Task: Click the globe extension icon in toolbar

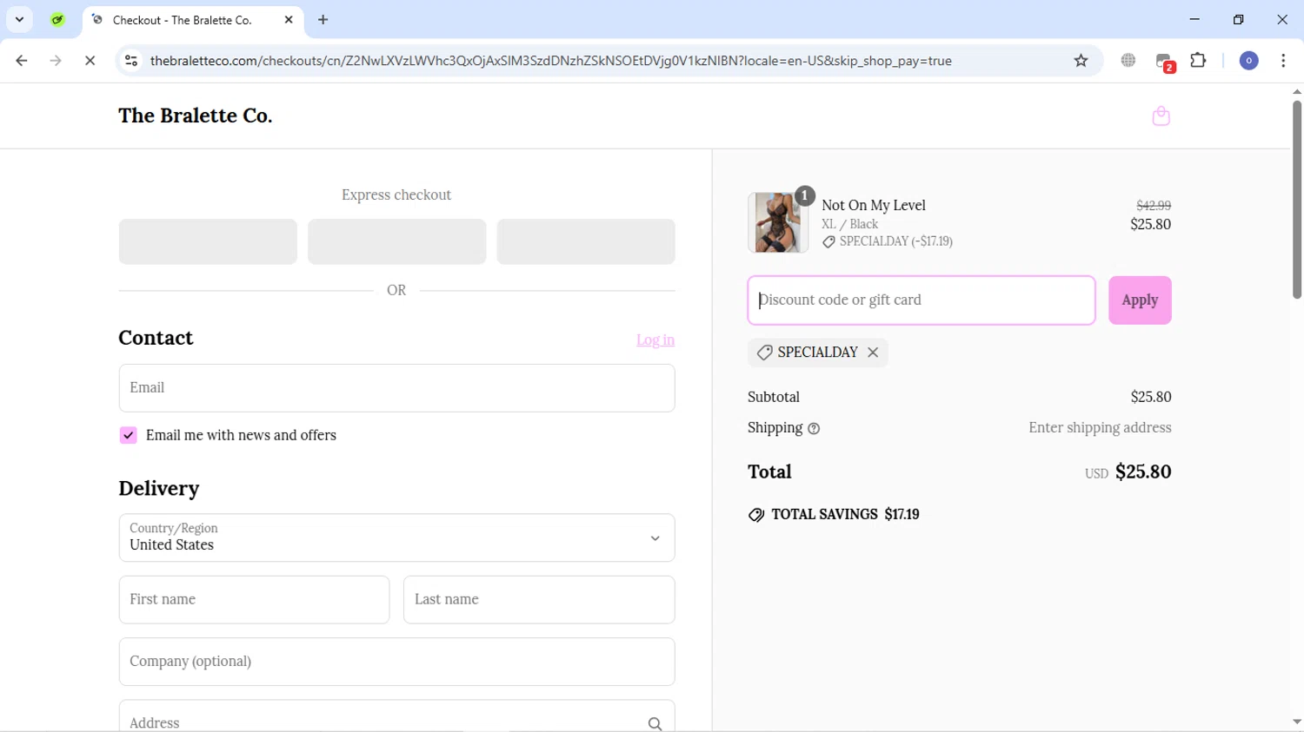Action: [1128, 61]
